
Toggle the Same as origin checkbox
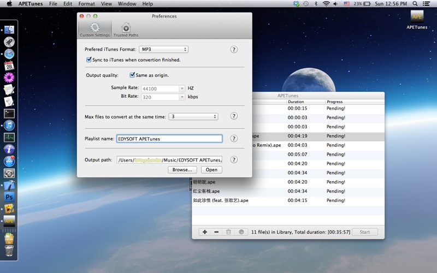tap(132, 75)
